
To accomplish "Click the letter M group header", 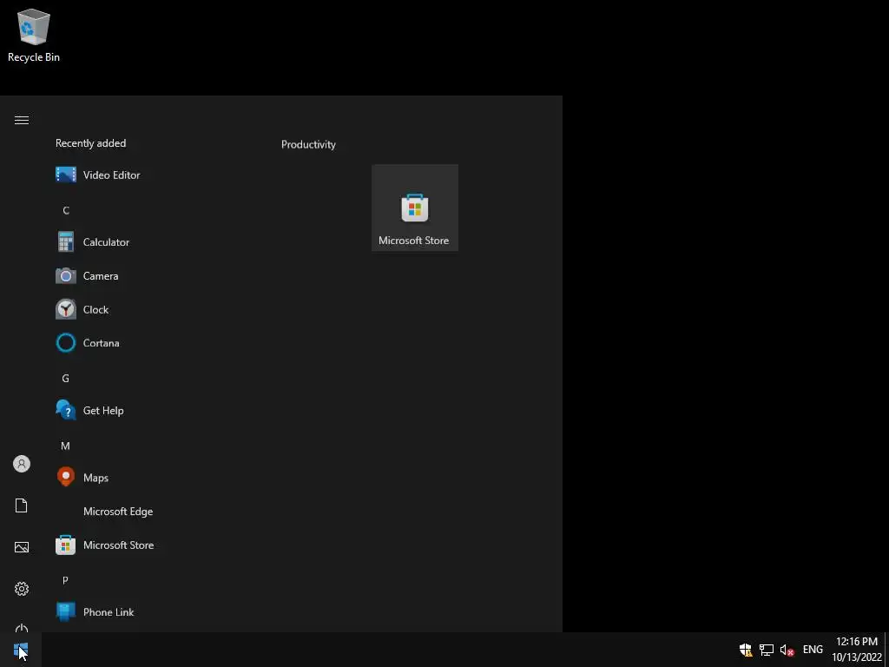I will point(66,446).
